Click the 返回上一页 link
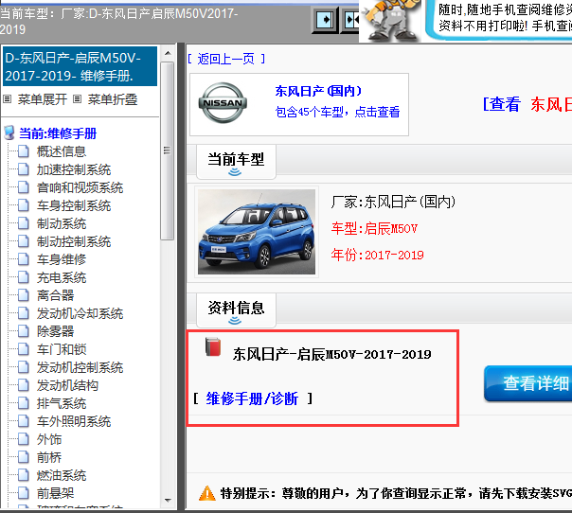The width and height of the screenshot is (572, 513). (x=226, y=59)
